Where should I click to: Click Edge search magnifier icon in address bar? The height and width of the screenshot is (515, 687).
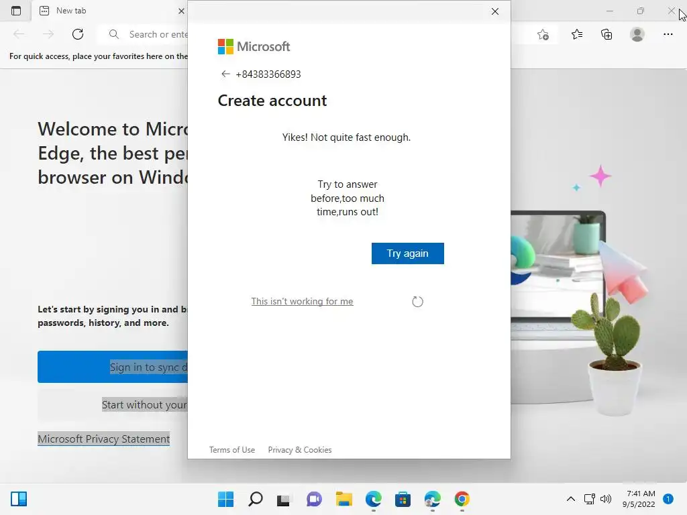point(113,34)
